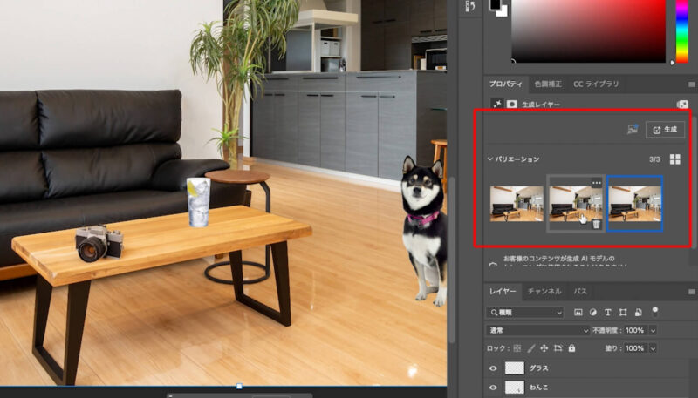Select the first variation thumbnail
The height and width of the screenshot is (398, 698).
pyautogui.click(x=517, y=204)
